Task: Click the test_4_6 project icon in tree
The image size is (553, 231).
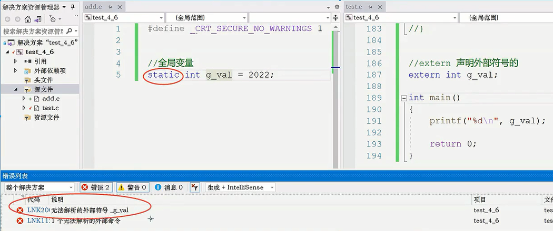Action: (20, 52)
